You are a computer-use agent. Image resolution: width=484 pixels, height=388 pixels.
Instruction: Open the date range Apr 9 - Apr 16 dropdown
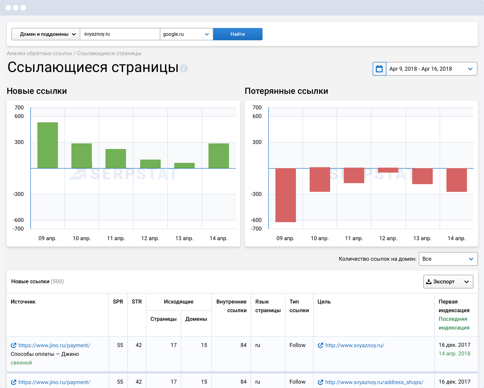(431, 69)
